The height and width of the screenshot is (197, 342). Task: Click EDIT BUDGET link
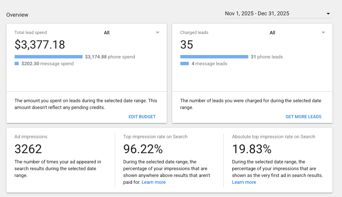(142, 117)
